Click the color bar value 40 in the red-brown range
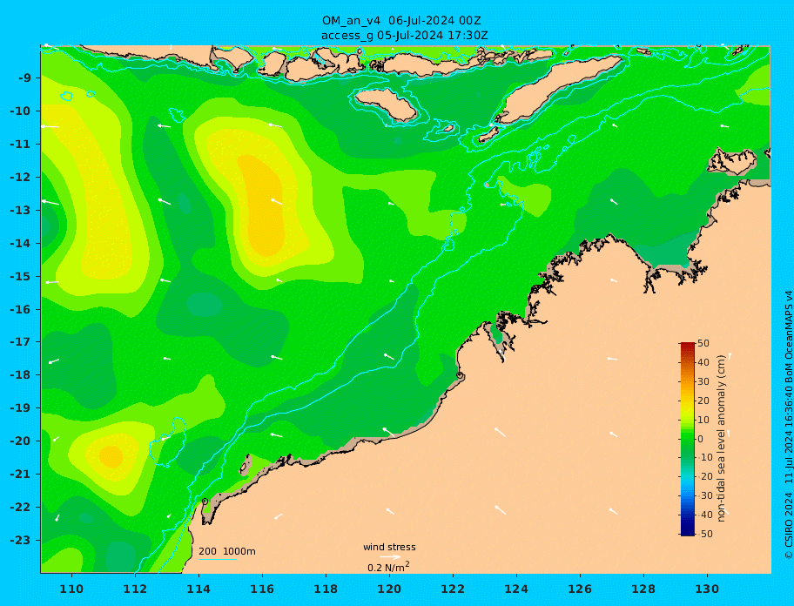 (703, 362)
